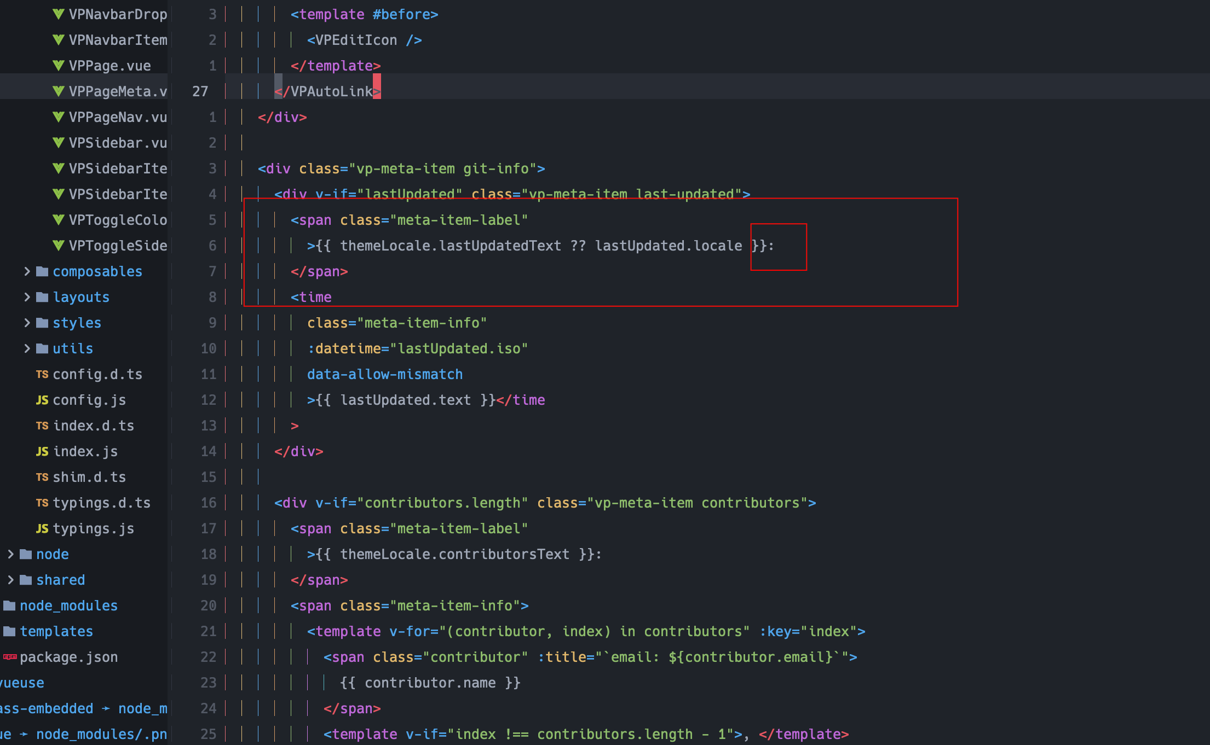The image size is (1210, 745).
Task: Open VPPage.vue in file tree
Action: (110, 66)
